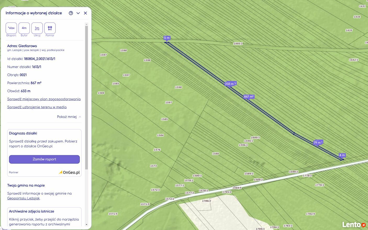This screenshot has width=368, height=230.
Task: Click the panel's vertical scrollbar thumb
Action: (87, 97)
